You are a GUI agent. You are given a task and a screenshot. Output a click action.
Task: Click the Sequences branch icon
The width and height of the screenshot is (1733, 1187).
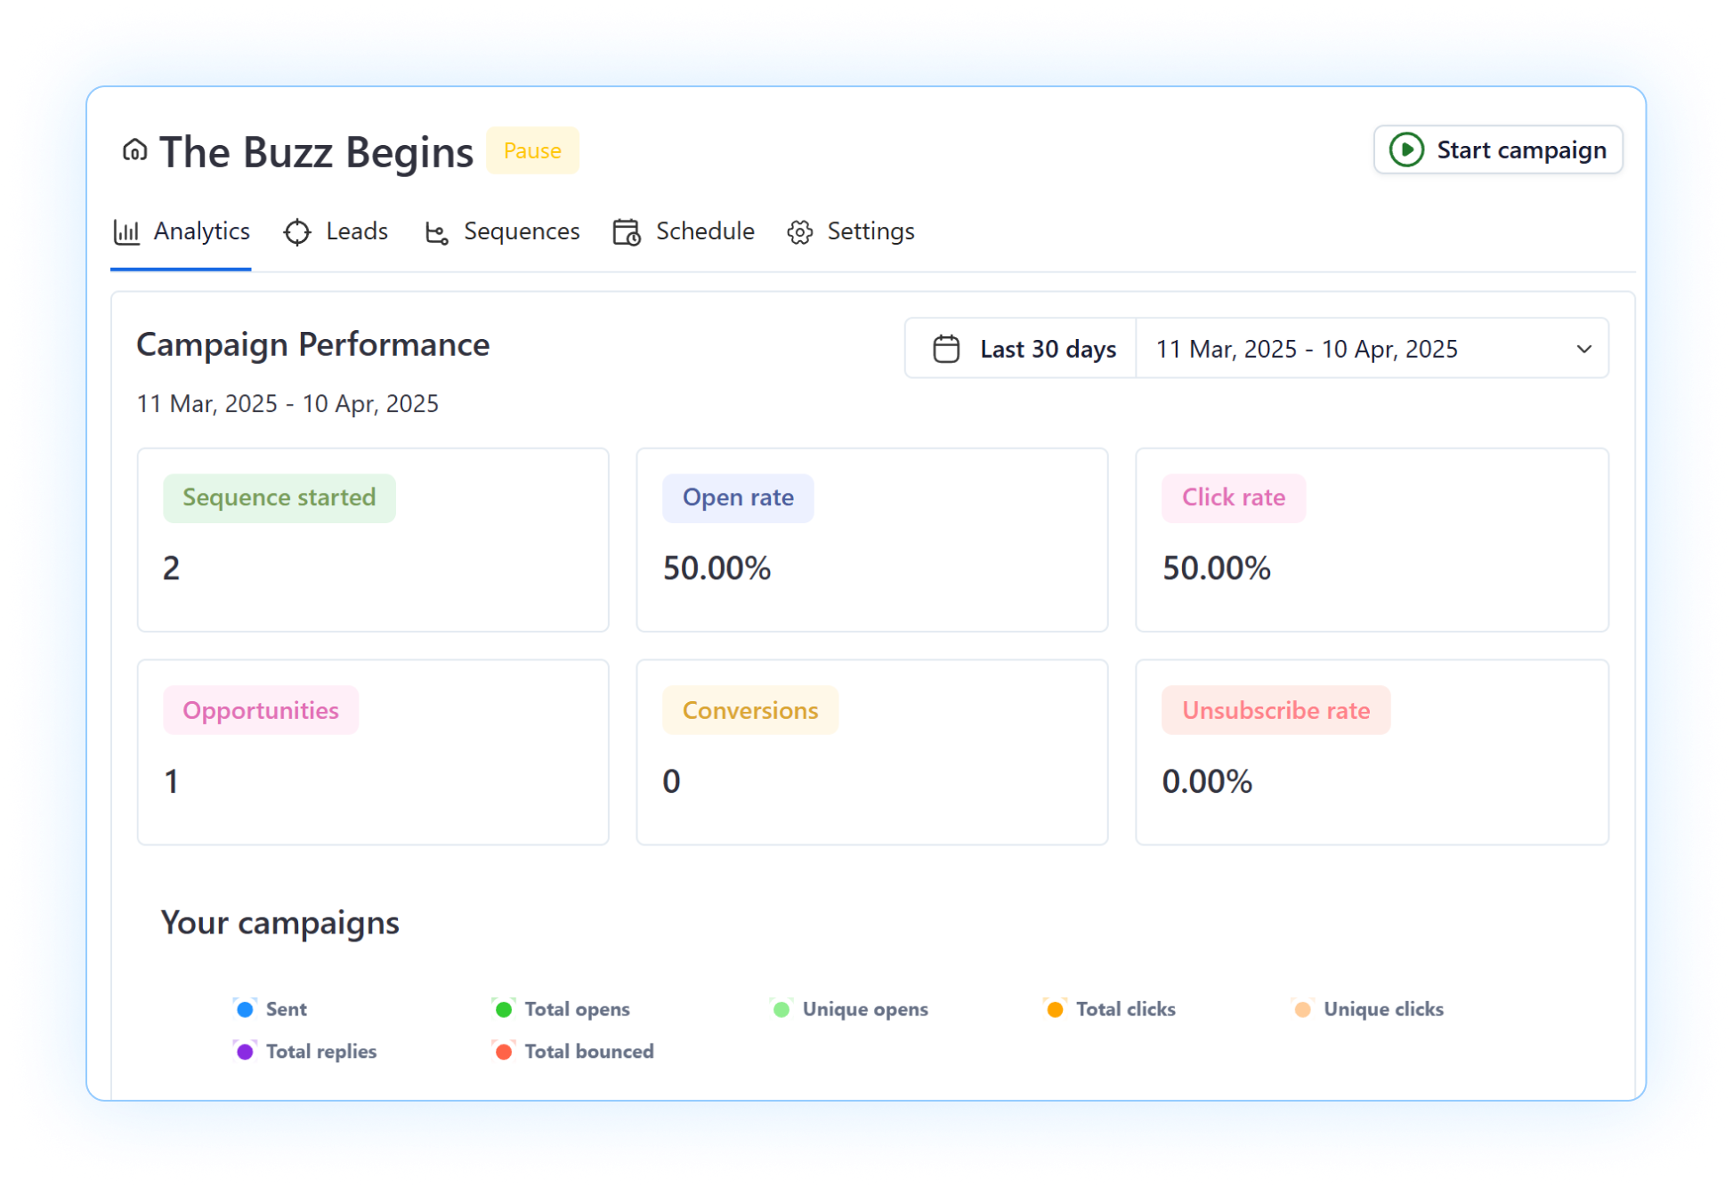436,233
